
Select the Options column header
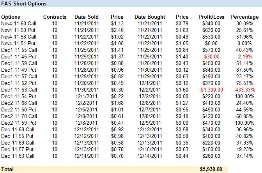[x=11, y=17]
